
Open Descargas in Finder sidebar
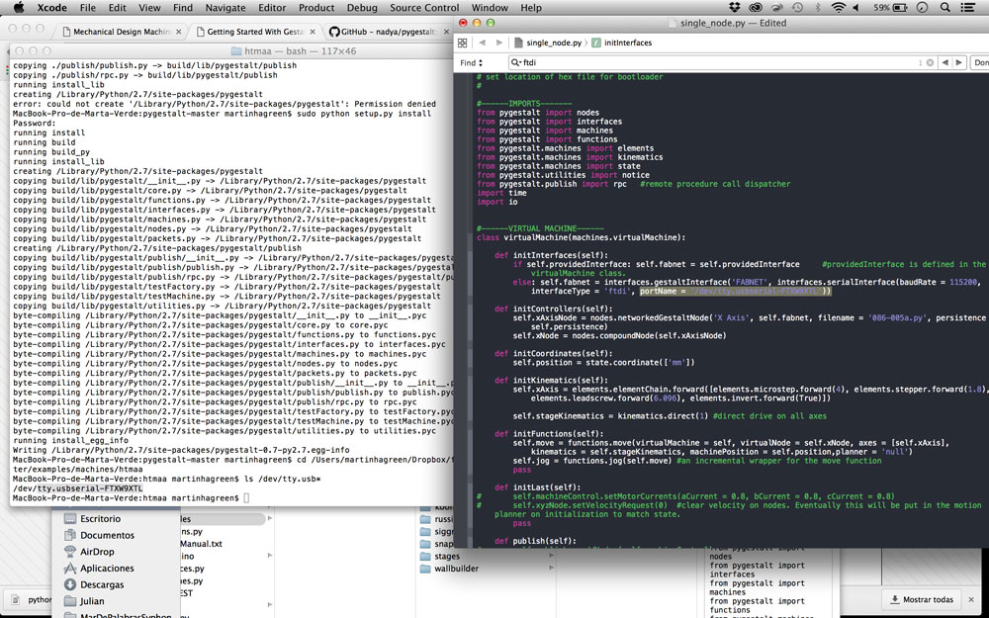95,584
